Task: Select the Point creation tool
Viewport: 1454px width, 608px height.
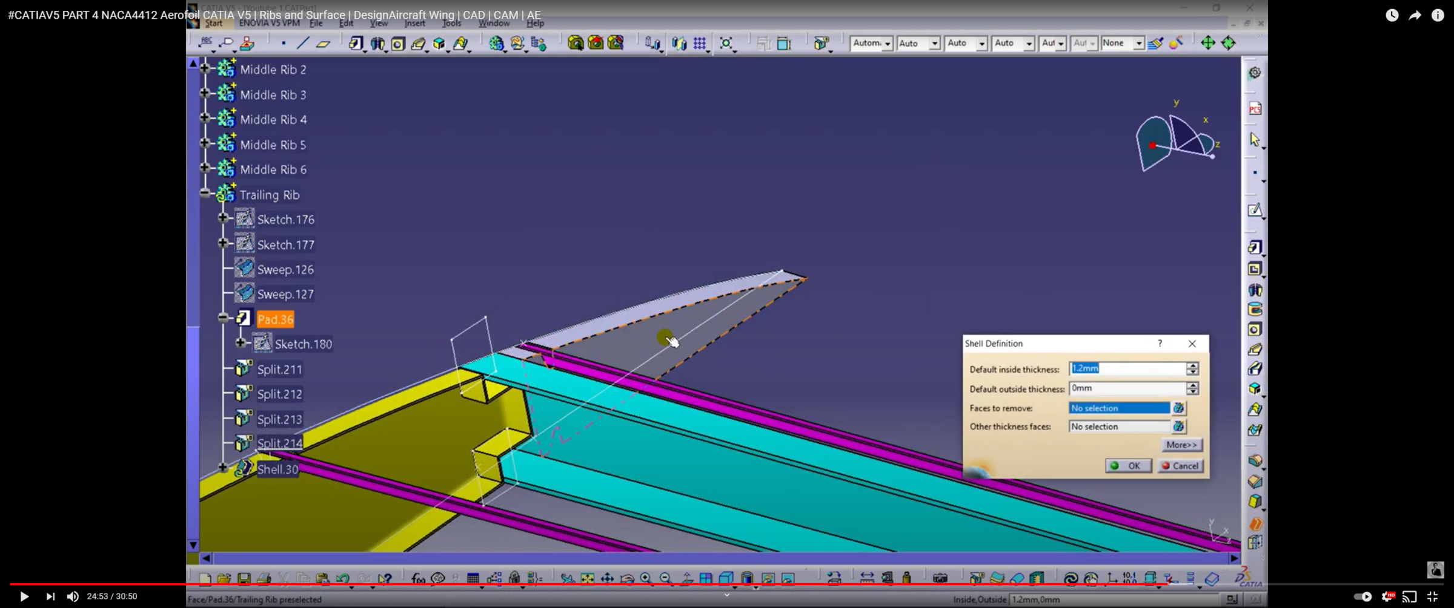Action: coord(284,43)
